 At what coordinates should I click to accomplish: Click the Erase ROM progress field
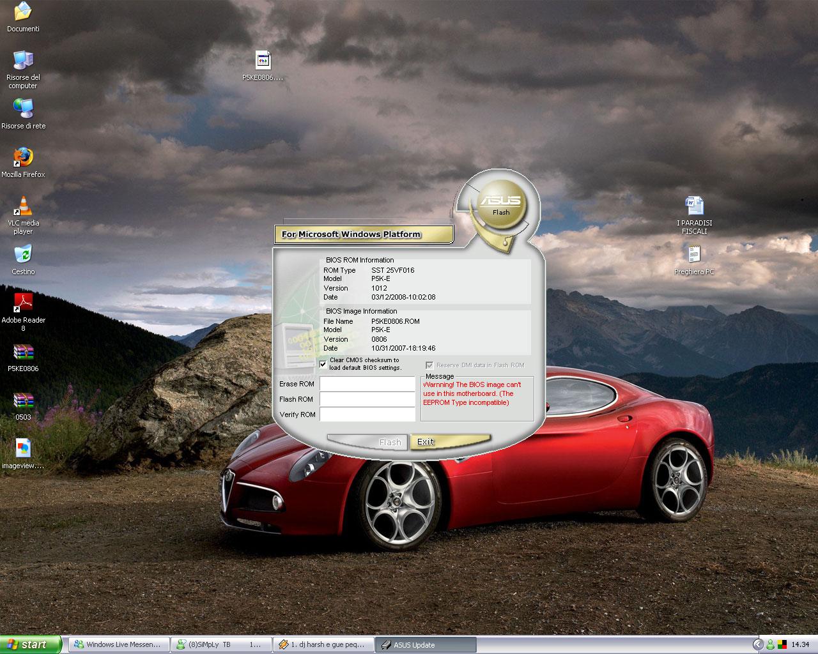click(x=367, y=384)
